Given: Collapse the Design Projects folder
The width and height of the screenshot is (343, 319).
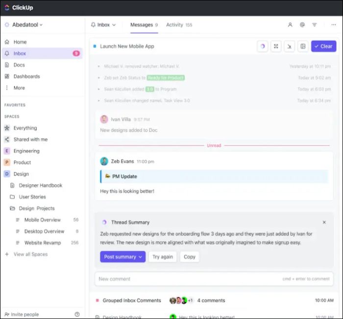Looking at the screenshot, I should [x=13, y=208].
